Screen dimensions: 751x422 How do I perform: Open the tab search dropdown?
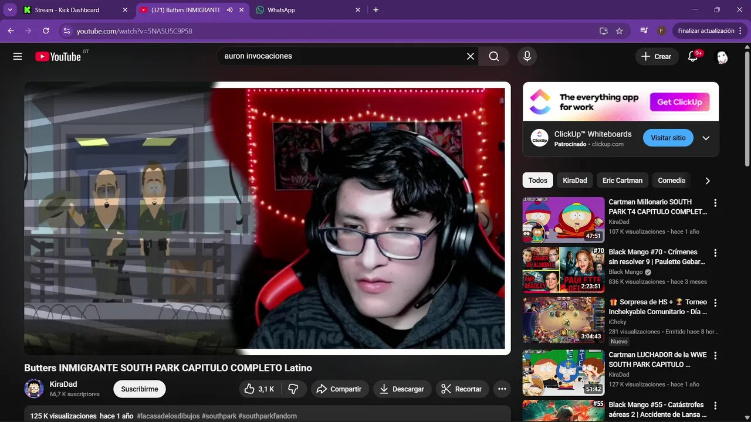11,10
